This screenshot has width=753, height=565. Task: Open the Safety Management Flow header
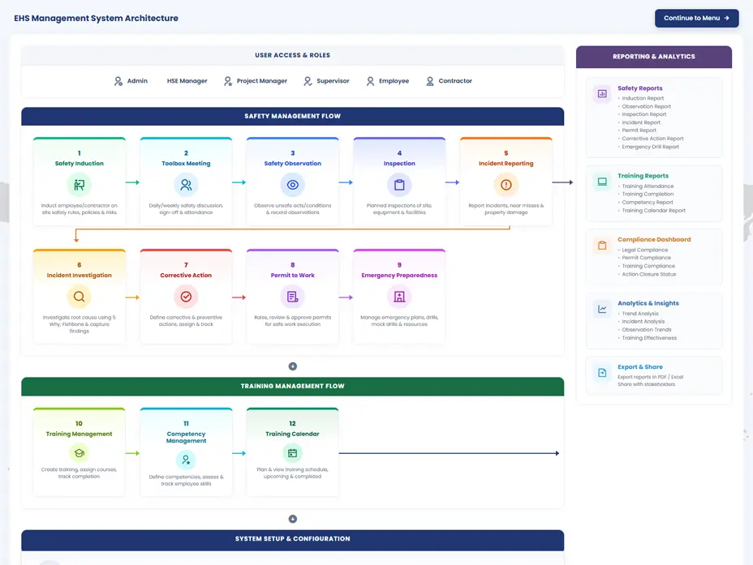(x=292, y=116)
